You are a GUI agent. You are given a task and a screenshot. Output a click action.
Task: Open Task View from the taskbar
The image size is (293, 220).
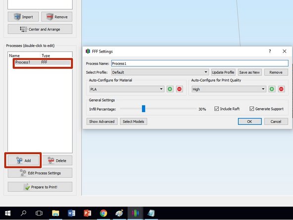[39, 213]
